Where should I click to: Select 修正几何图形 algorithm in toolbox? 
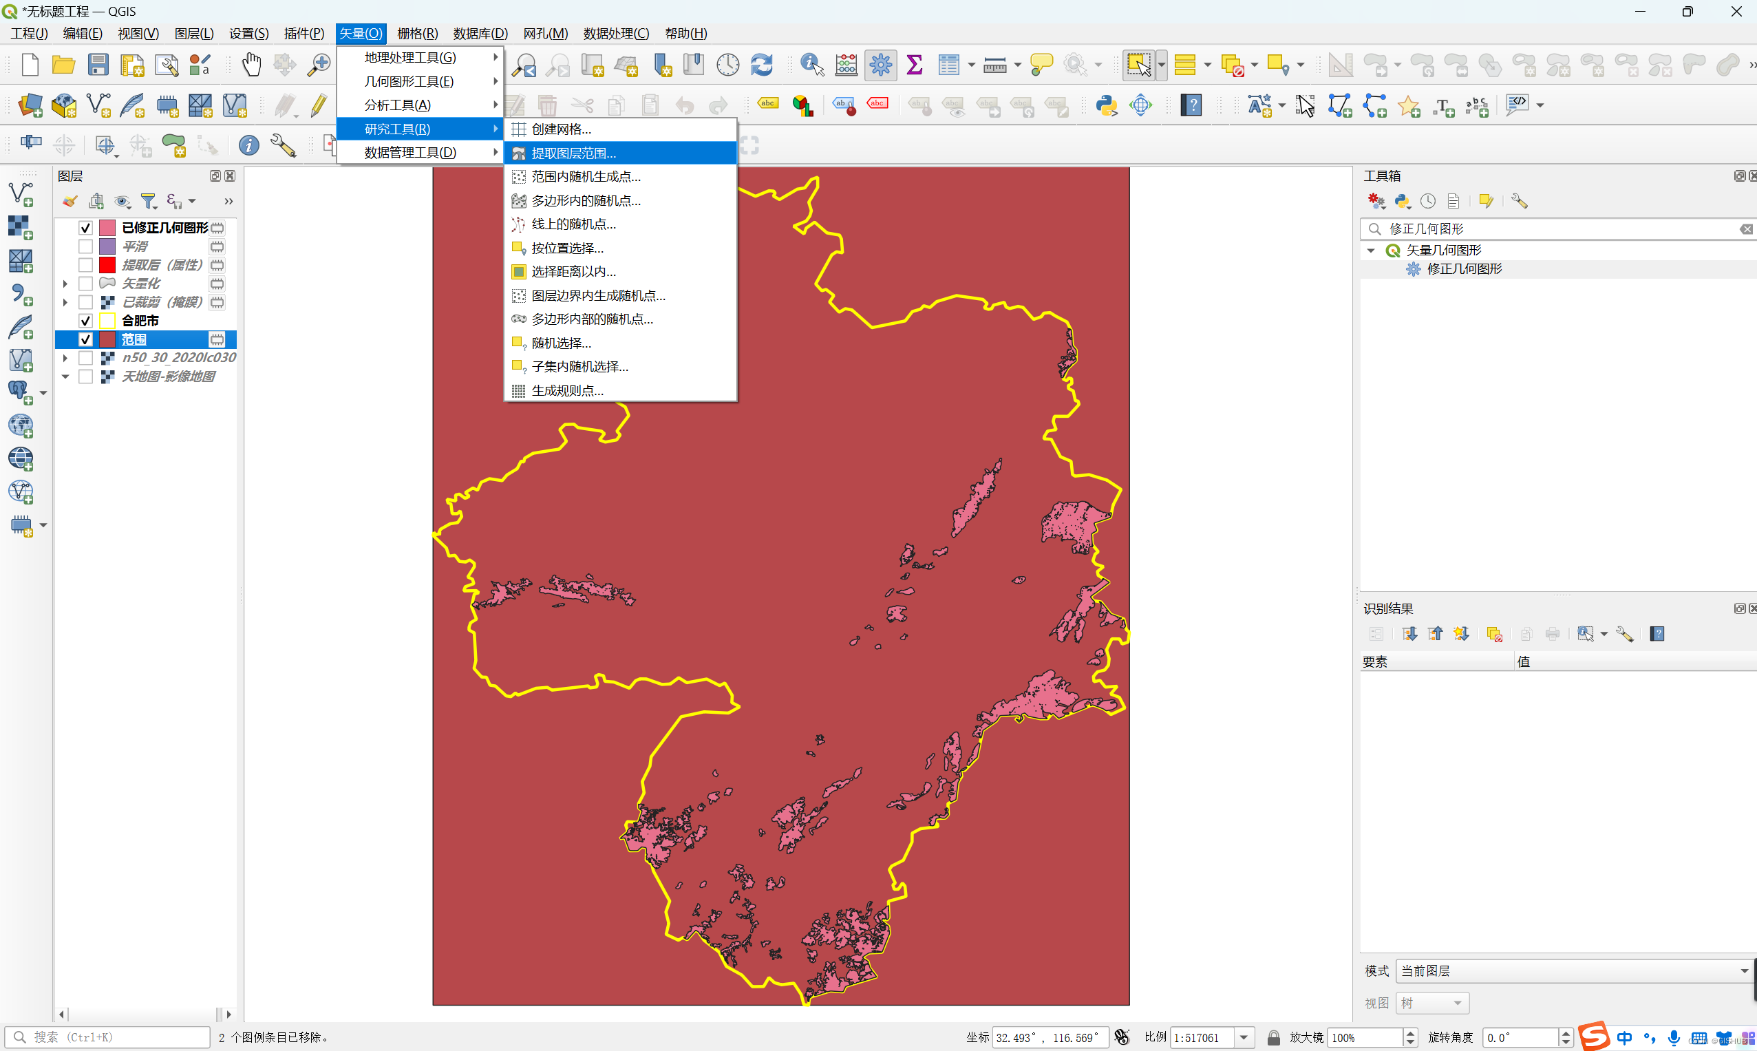1464,269
